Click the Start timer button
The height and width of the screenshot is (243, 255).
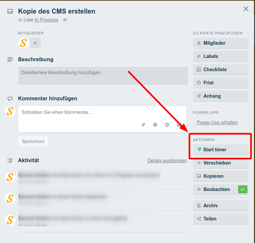click(221, 150)
